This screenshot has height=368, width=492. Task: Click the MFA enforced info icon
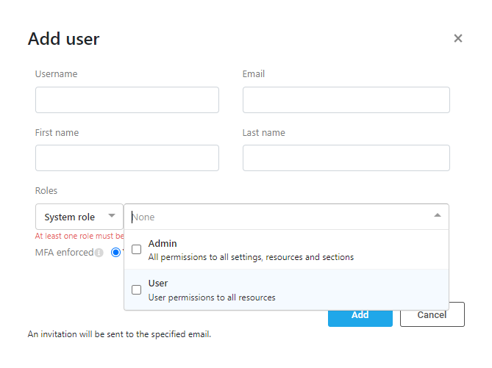point(99,253)
